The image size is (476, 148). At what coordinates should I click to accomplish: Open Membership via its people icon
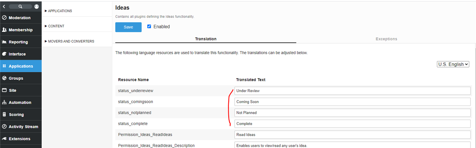point(4,30)
